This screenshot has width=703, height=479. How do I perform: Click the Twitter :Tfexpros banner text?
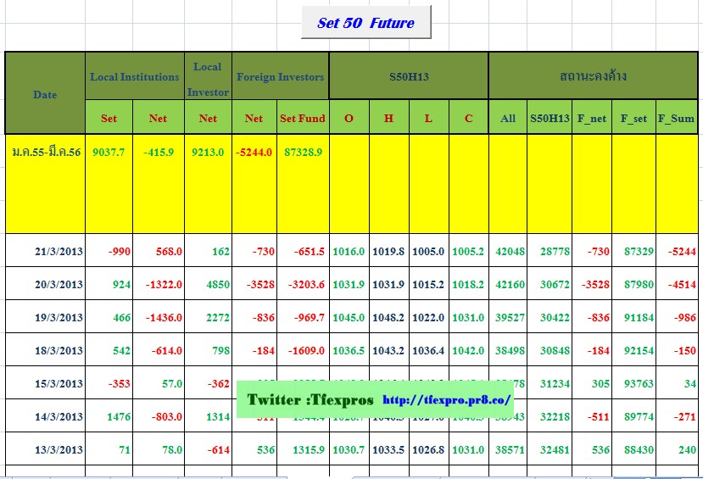pyautogui.click(x=309, y=399)
